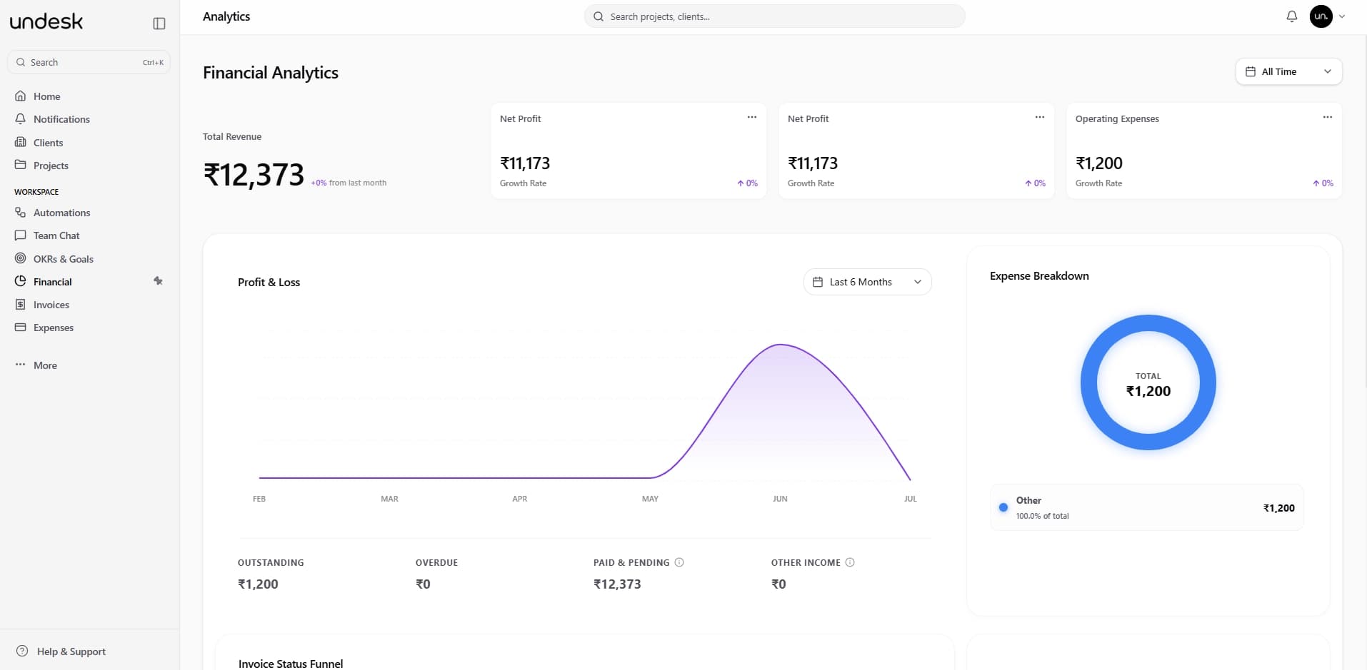Focus the sidebar Search field
This screenshot has height=670, width=1367.
[x=89, y=62]
